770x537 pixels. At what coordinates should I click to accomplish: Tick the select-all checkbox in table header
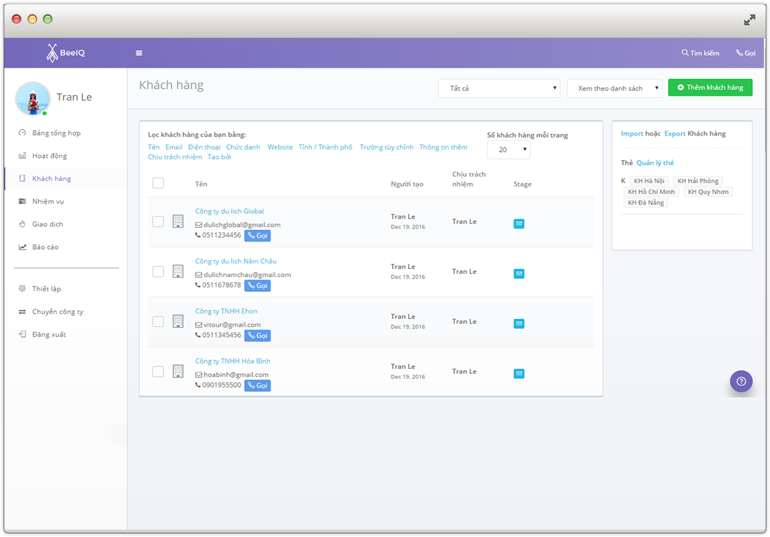(x=158, y=183)
